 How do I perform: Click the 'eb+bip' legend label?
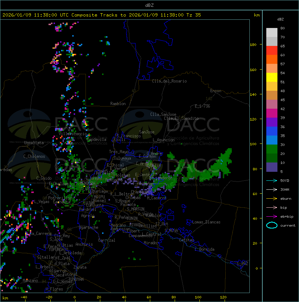click(287, 217)
